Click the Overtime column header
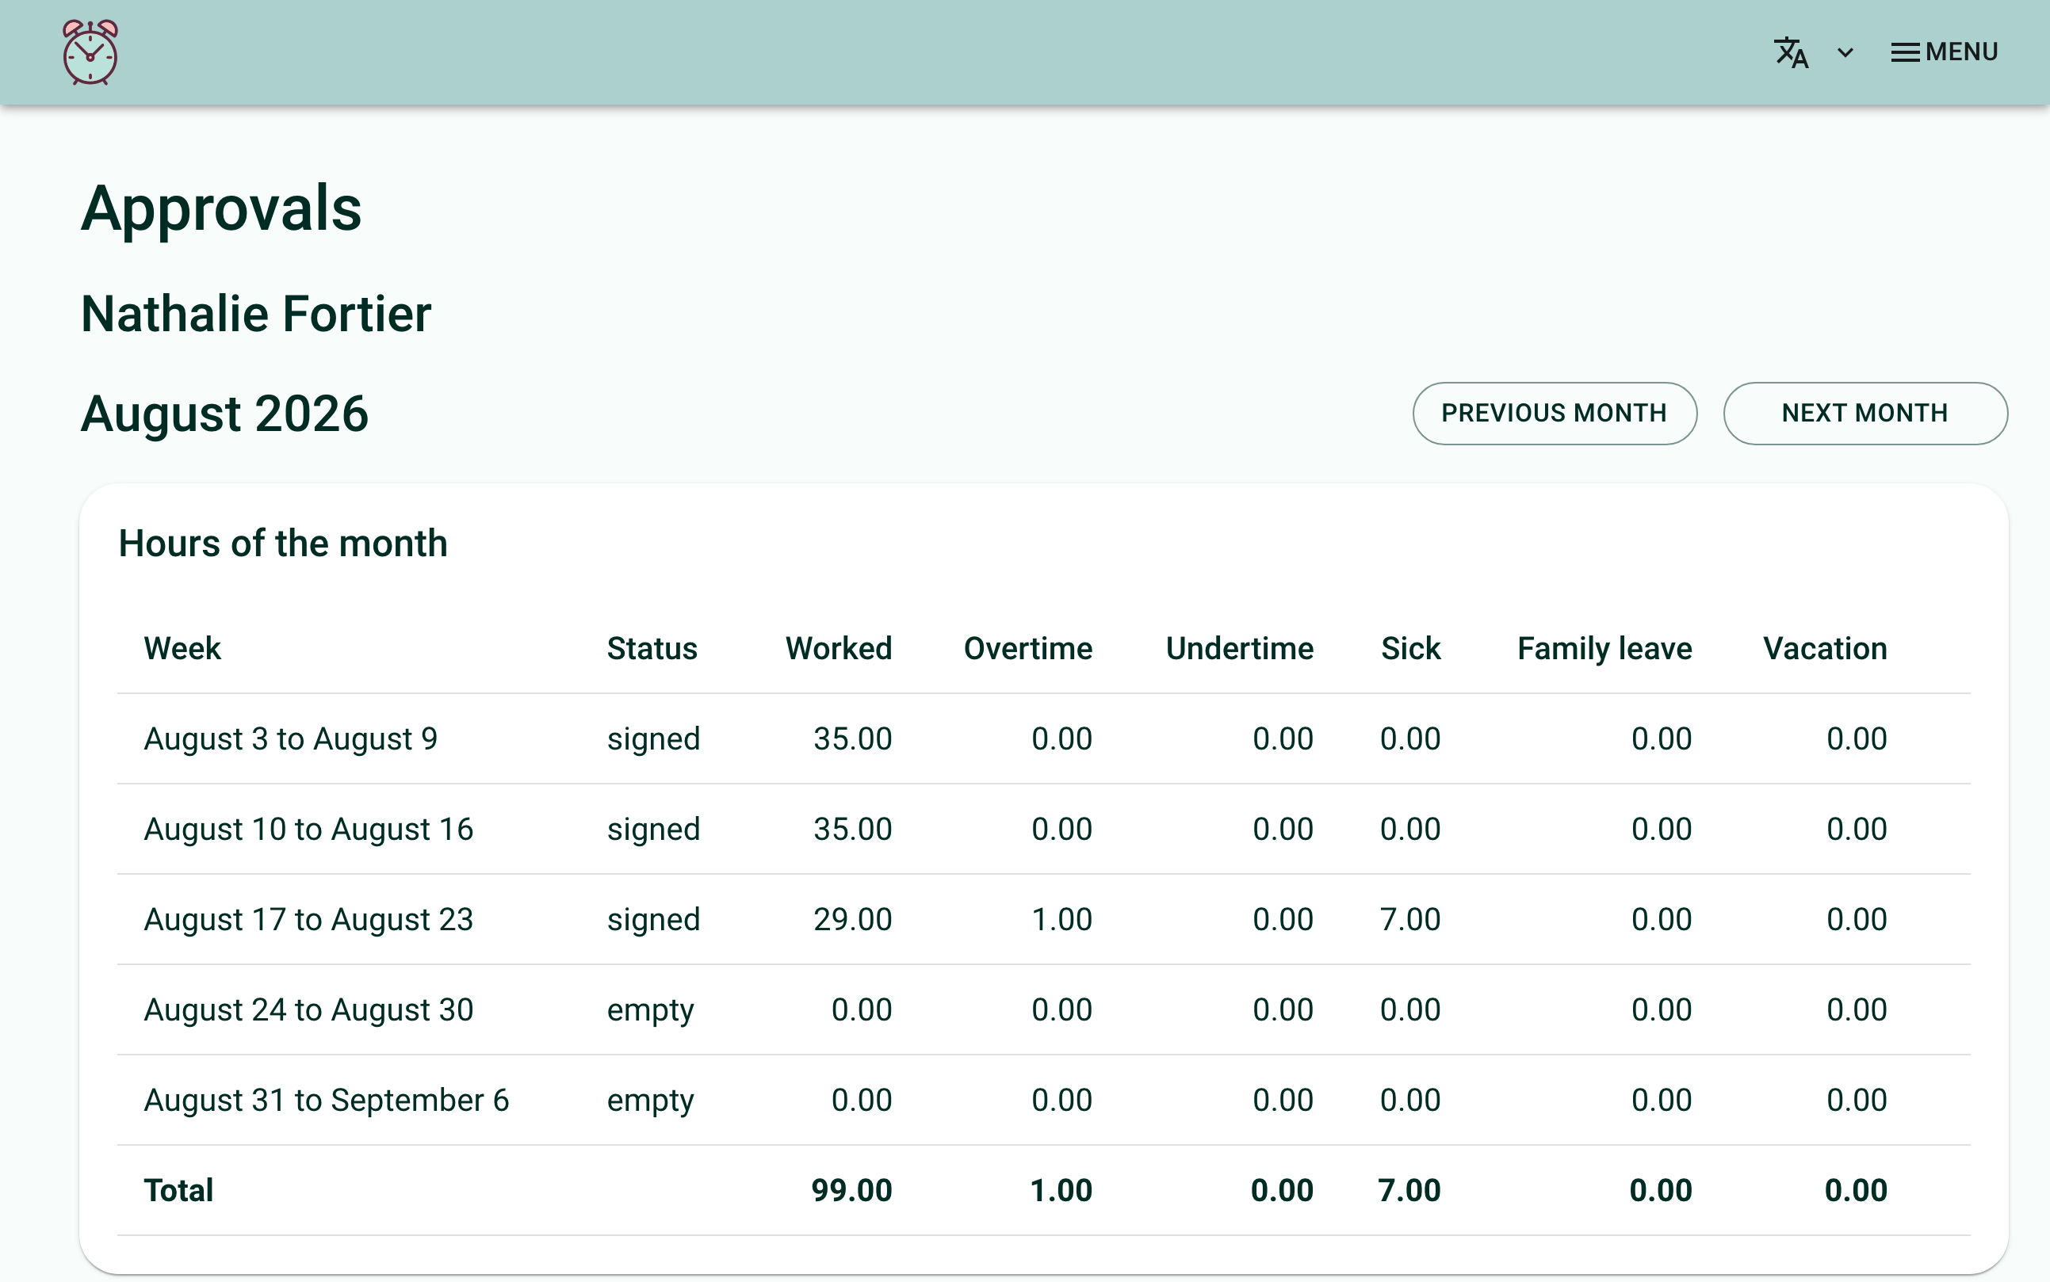The image size is (2050, 1282). 1028,649
